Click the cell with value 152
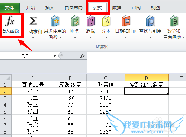 pos(70,91)
